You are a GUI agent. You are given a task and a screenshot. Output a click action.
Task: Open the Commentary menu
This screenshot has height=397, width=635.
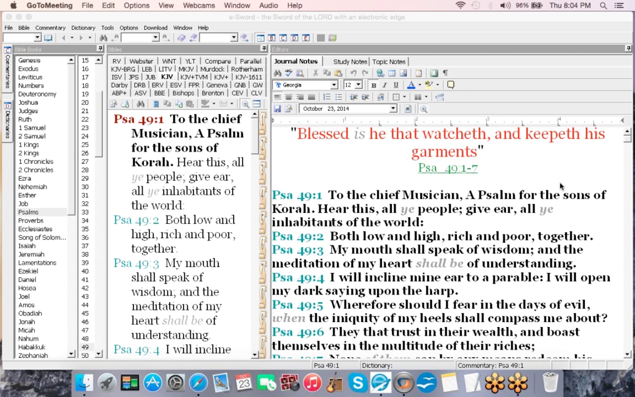pos(50,28)
